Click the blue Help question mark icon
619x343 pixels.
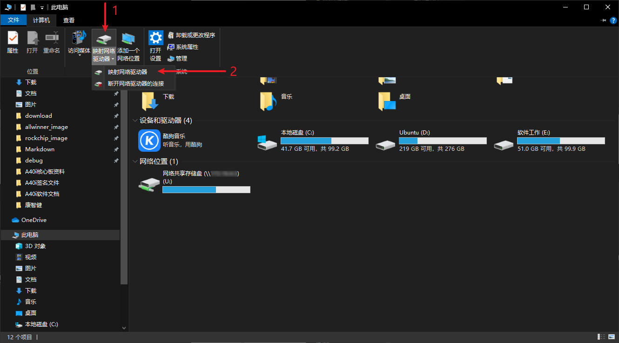pos(613,20)
